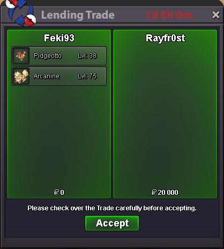Viewport: 224px width, 249px height.
Task: Close the Lending Trade window
Action: coord(215,15)
